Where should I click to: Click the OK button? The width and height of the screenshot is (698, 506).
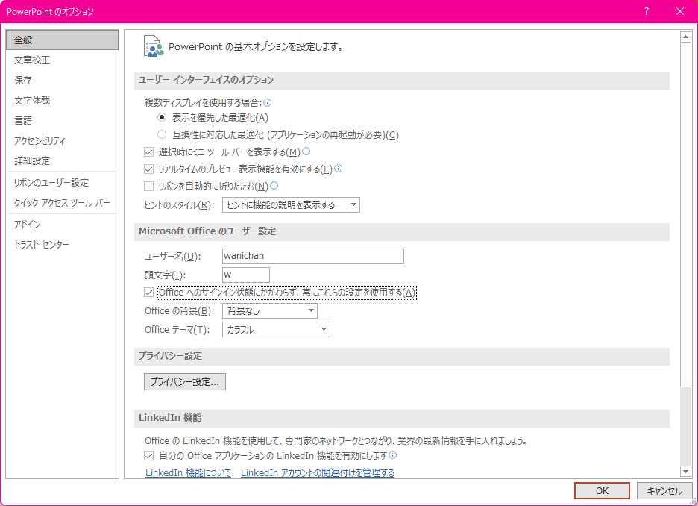point(602,491)
